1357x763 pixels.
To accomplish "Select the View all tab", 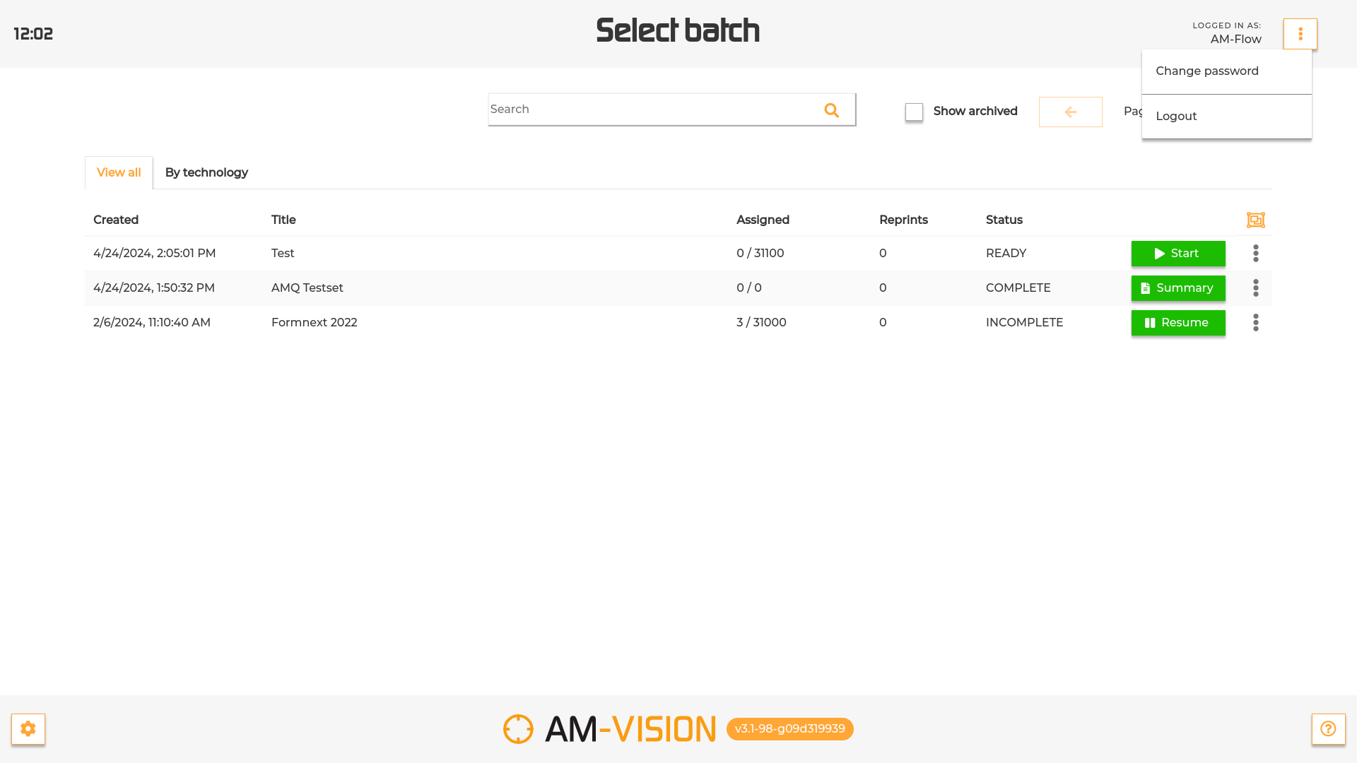I will click(119, 172).
